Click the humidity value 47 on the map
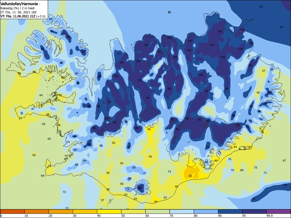This screenshot has width=291, height=218. pyautogui.click(x=250, y=147)
